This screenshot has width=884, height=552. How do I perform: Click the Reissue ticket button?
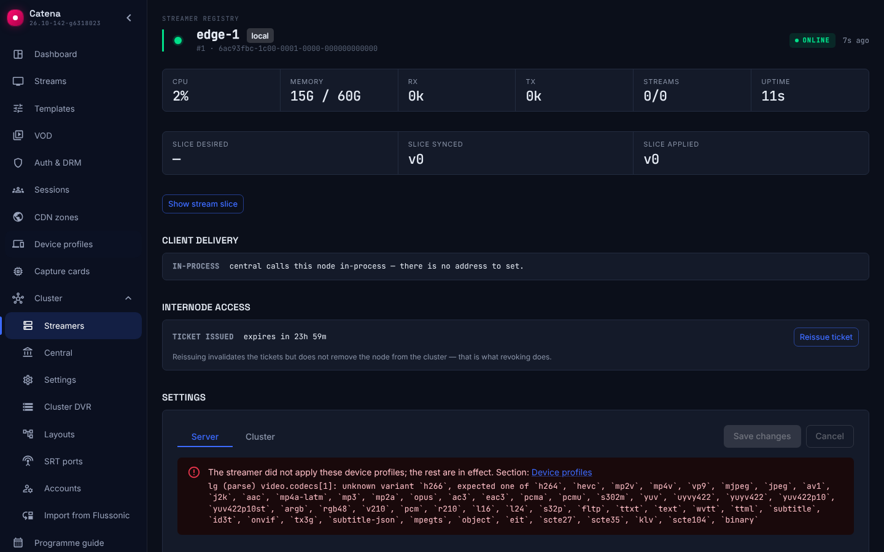coord(826,337)
